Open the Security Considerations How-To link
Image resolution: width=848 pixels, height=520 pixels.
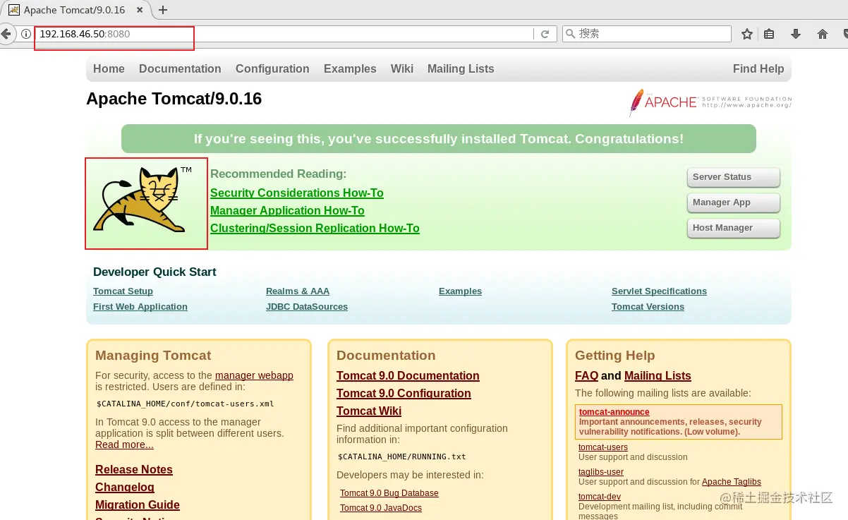click(296, 193)
